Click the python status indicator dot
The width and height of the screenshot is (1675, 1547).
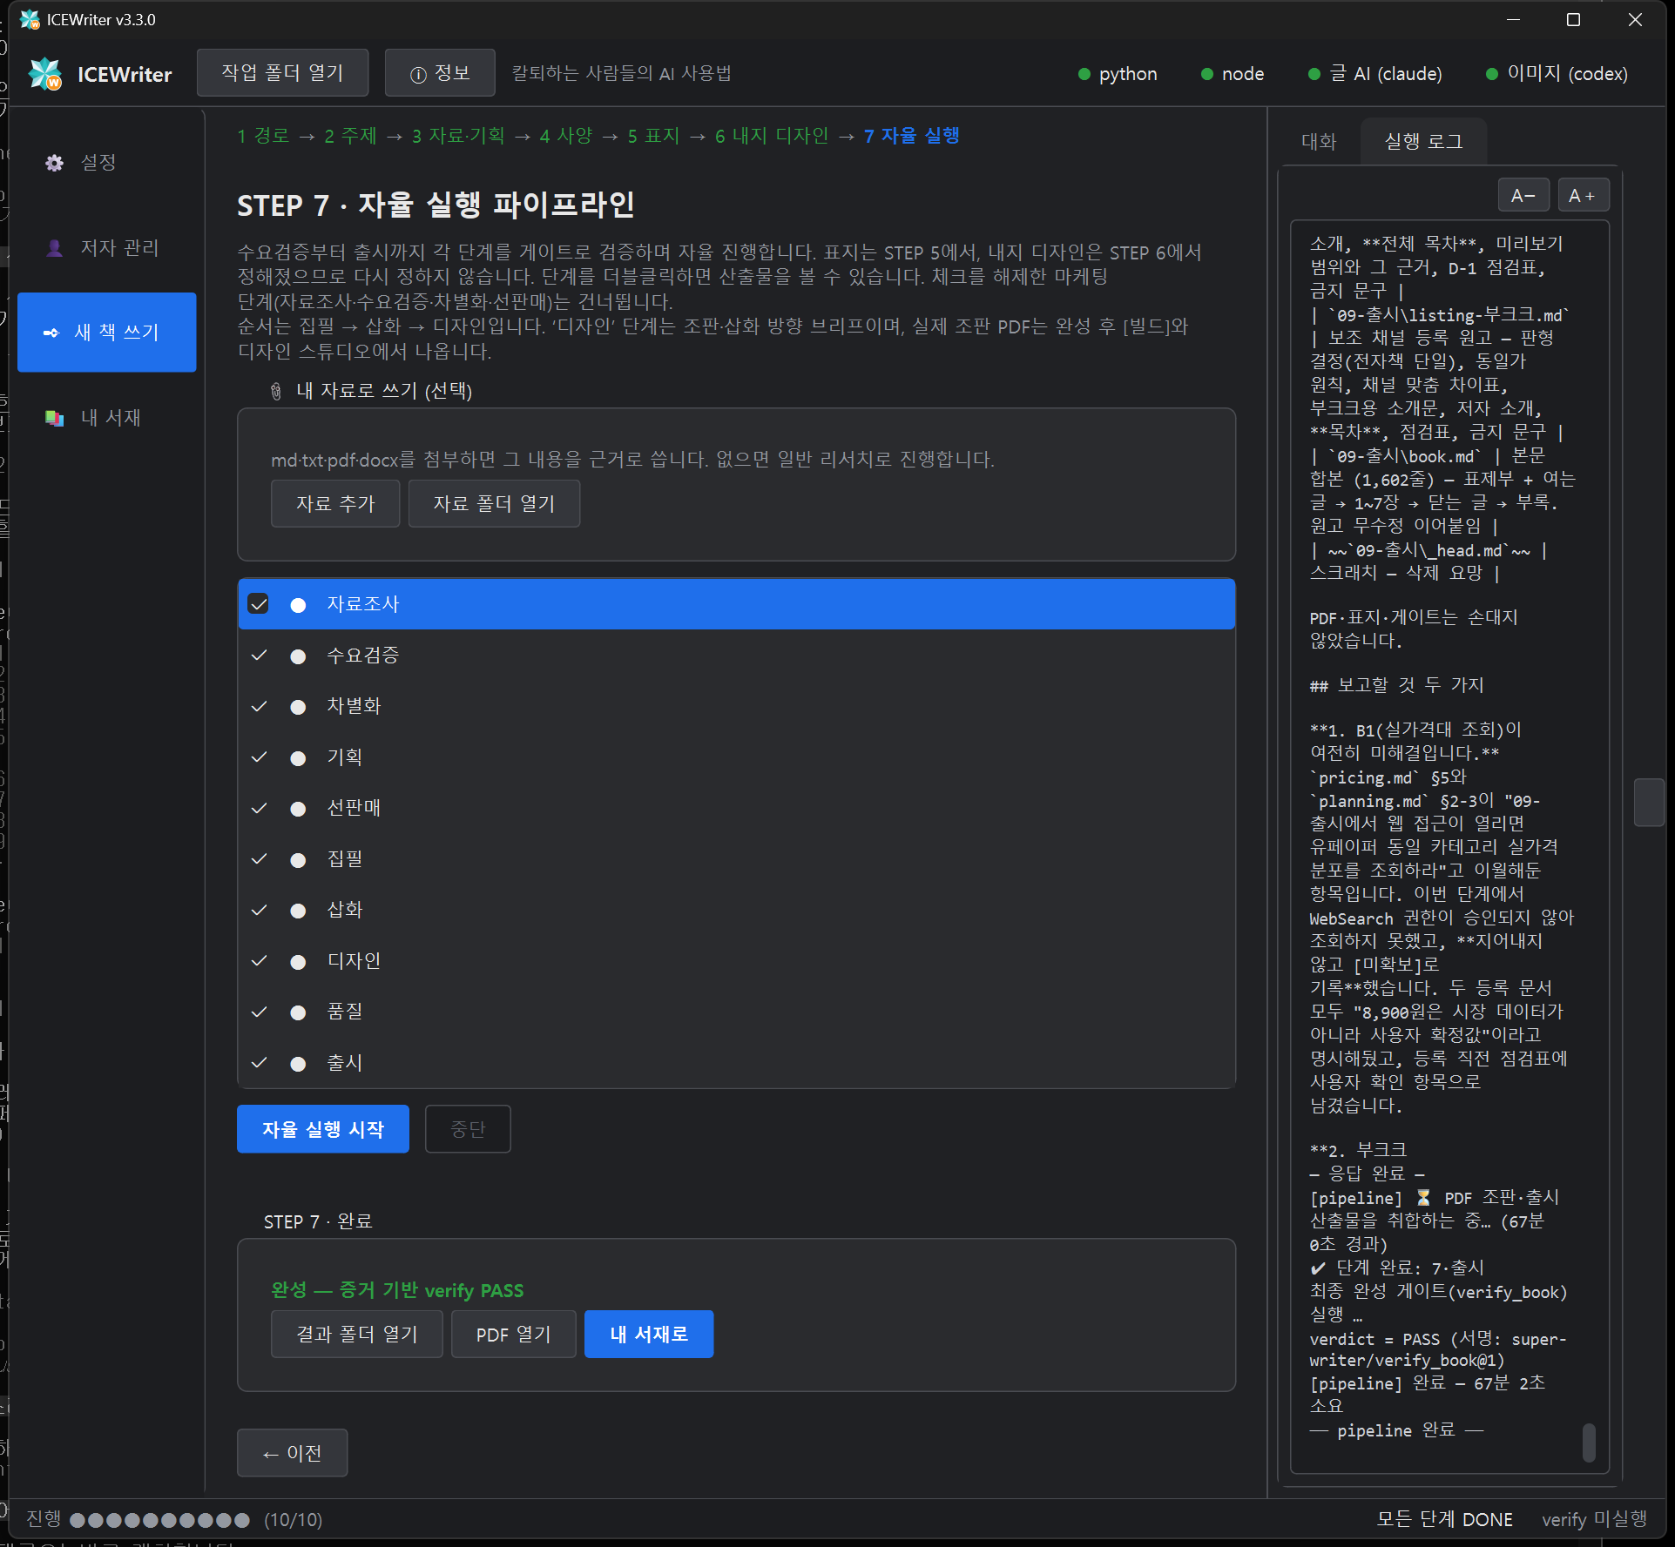click(1084, 74)
